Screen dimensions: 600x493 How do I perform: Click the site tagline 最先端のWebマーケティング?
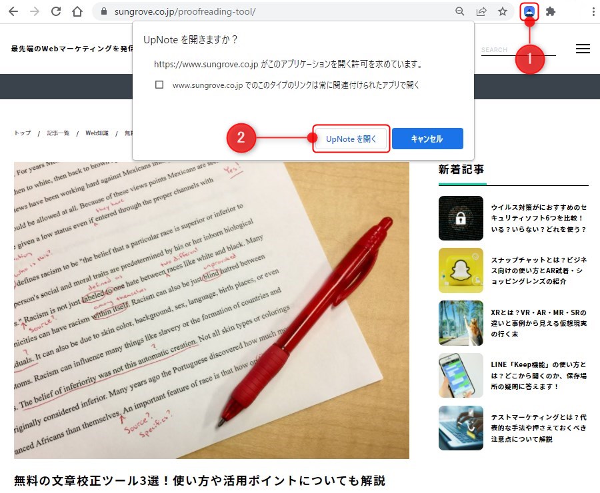coord(72,49)
